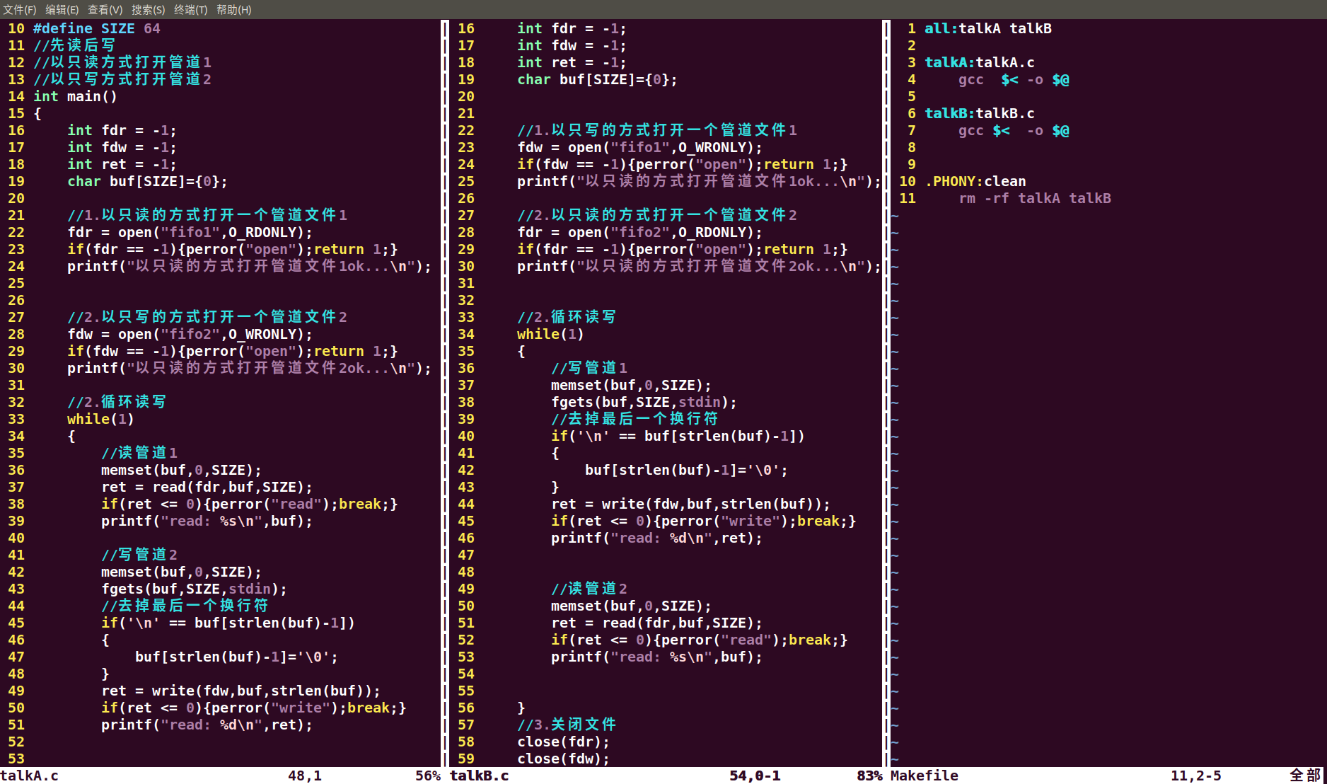This screenshot has width=1327, height=784.
Task: Click '.PHONY:clean' in the Makefile
Action: [975, 181]
